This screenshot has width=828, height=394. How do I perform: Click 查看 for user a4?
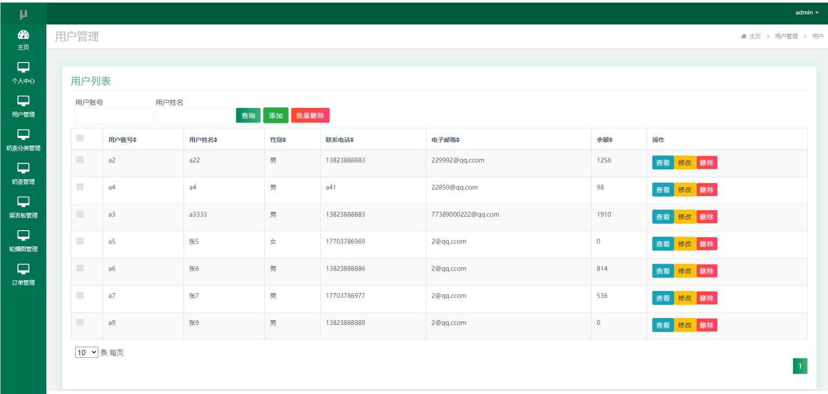(663, 190)
